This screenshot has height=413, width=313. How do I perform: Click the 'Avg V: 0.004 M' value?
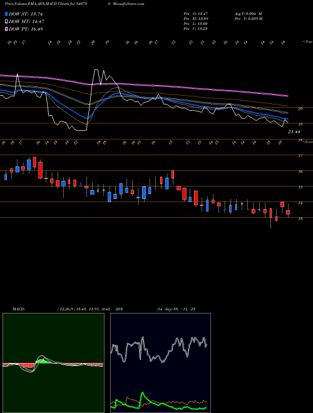[248, 14]
